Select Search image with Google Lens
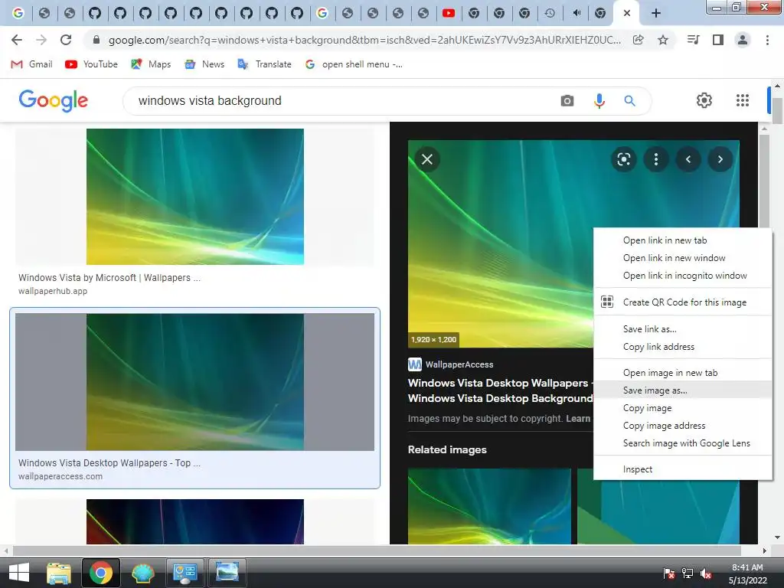 (x=682, y=443)
